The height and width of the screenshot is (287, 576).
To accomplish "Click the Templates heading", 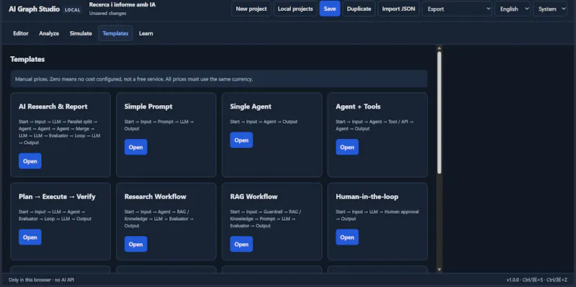I will pyautogui.click(x=27, y=59).
